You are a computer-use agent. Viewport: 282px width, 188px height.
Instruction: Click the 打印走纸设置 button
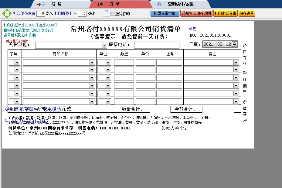(x=225, y=14)
